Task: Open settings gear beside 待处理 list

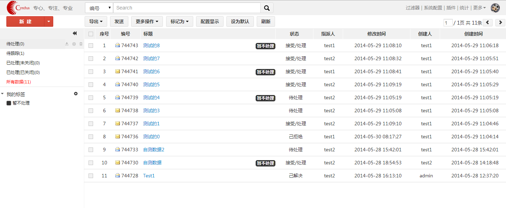Action: point(74,44)
